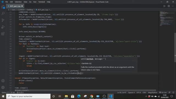Split the editor to the right

coord(169,6)
